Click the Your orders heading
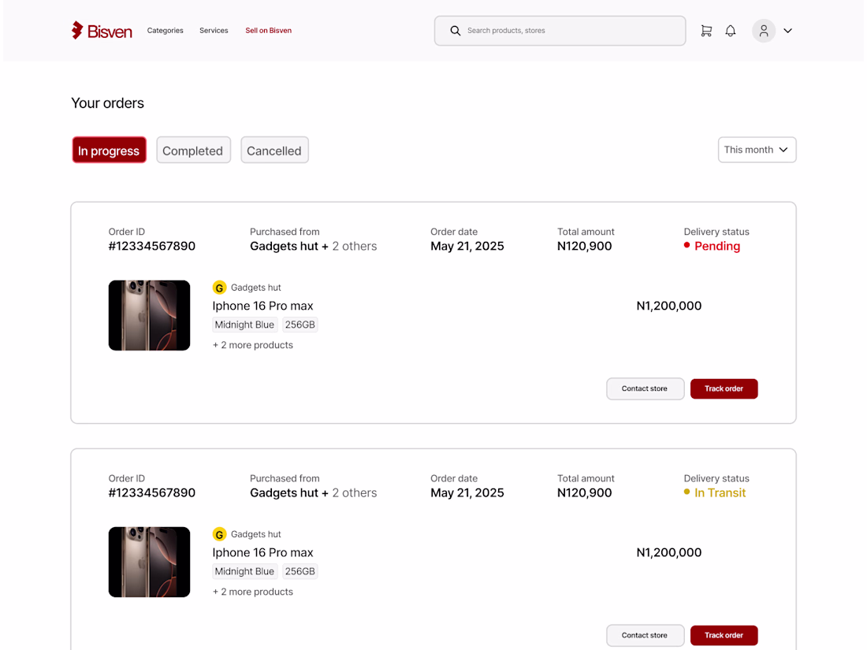The image size is (867, 650). (107, 102)
